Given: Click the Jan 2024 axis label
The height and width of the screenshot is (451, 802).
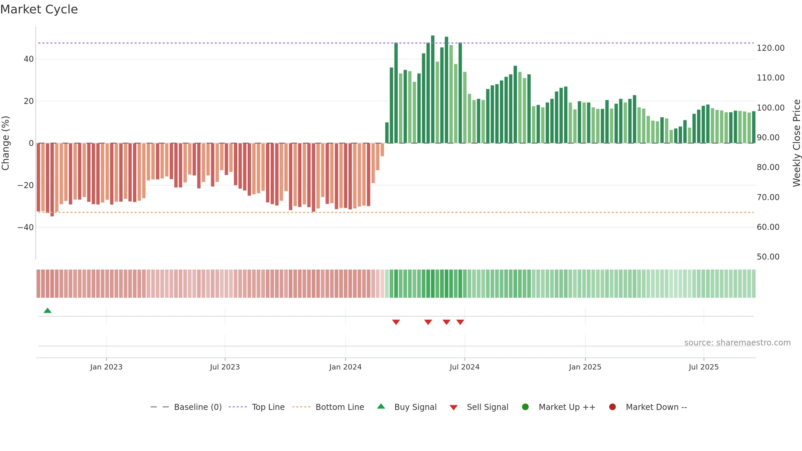Looking at the screenshot, I should pos(346,367).
